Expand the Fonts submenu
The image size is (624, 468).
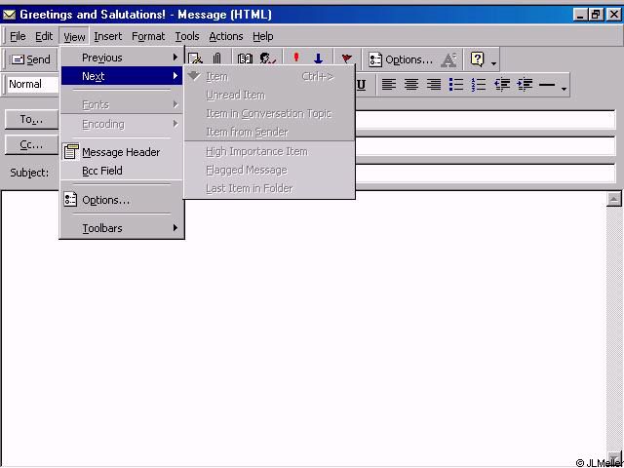(121, 104)
